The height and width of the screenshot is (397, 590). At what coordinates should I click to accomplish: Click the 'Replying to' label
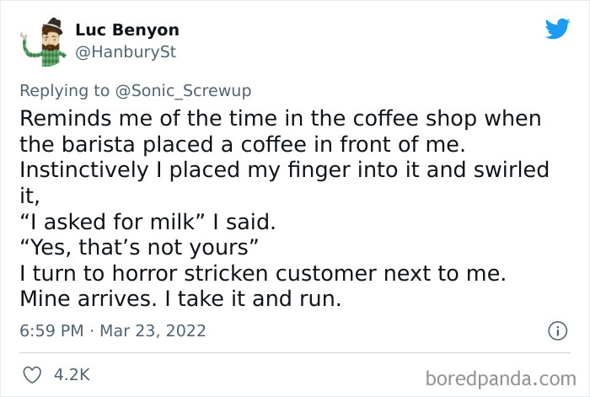(66, 90)
